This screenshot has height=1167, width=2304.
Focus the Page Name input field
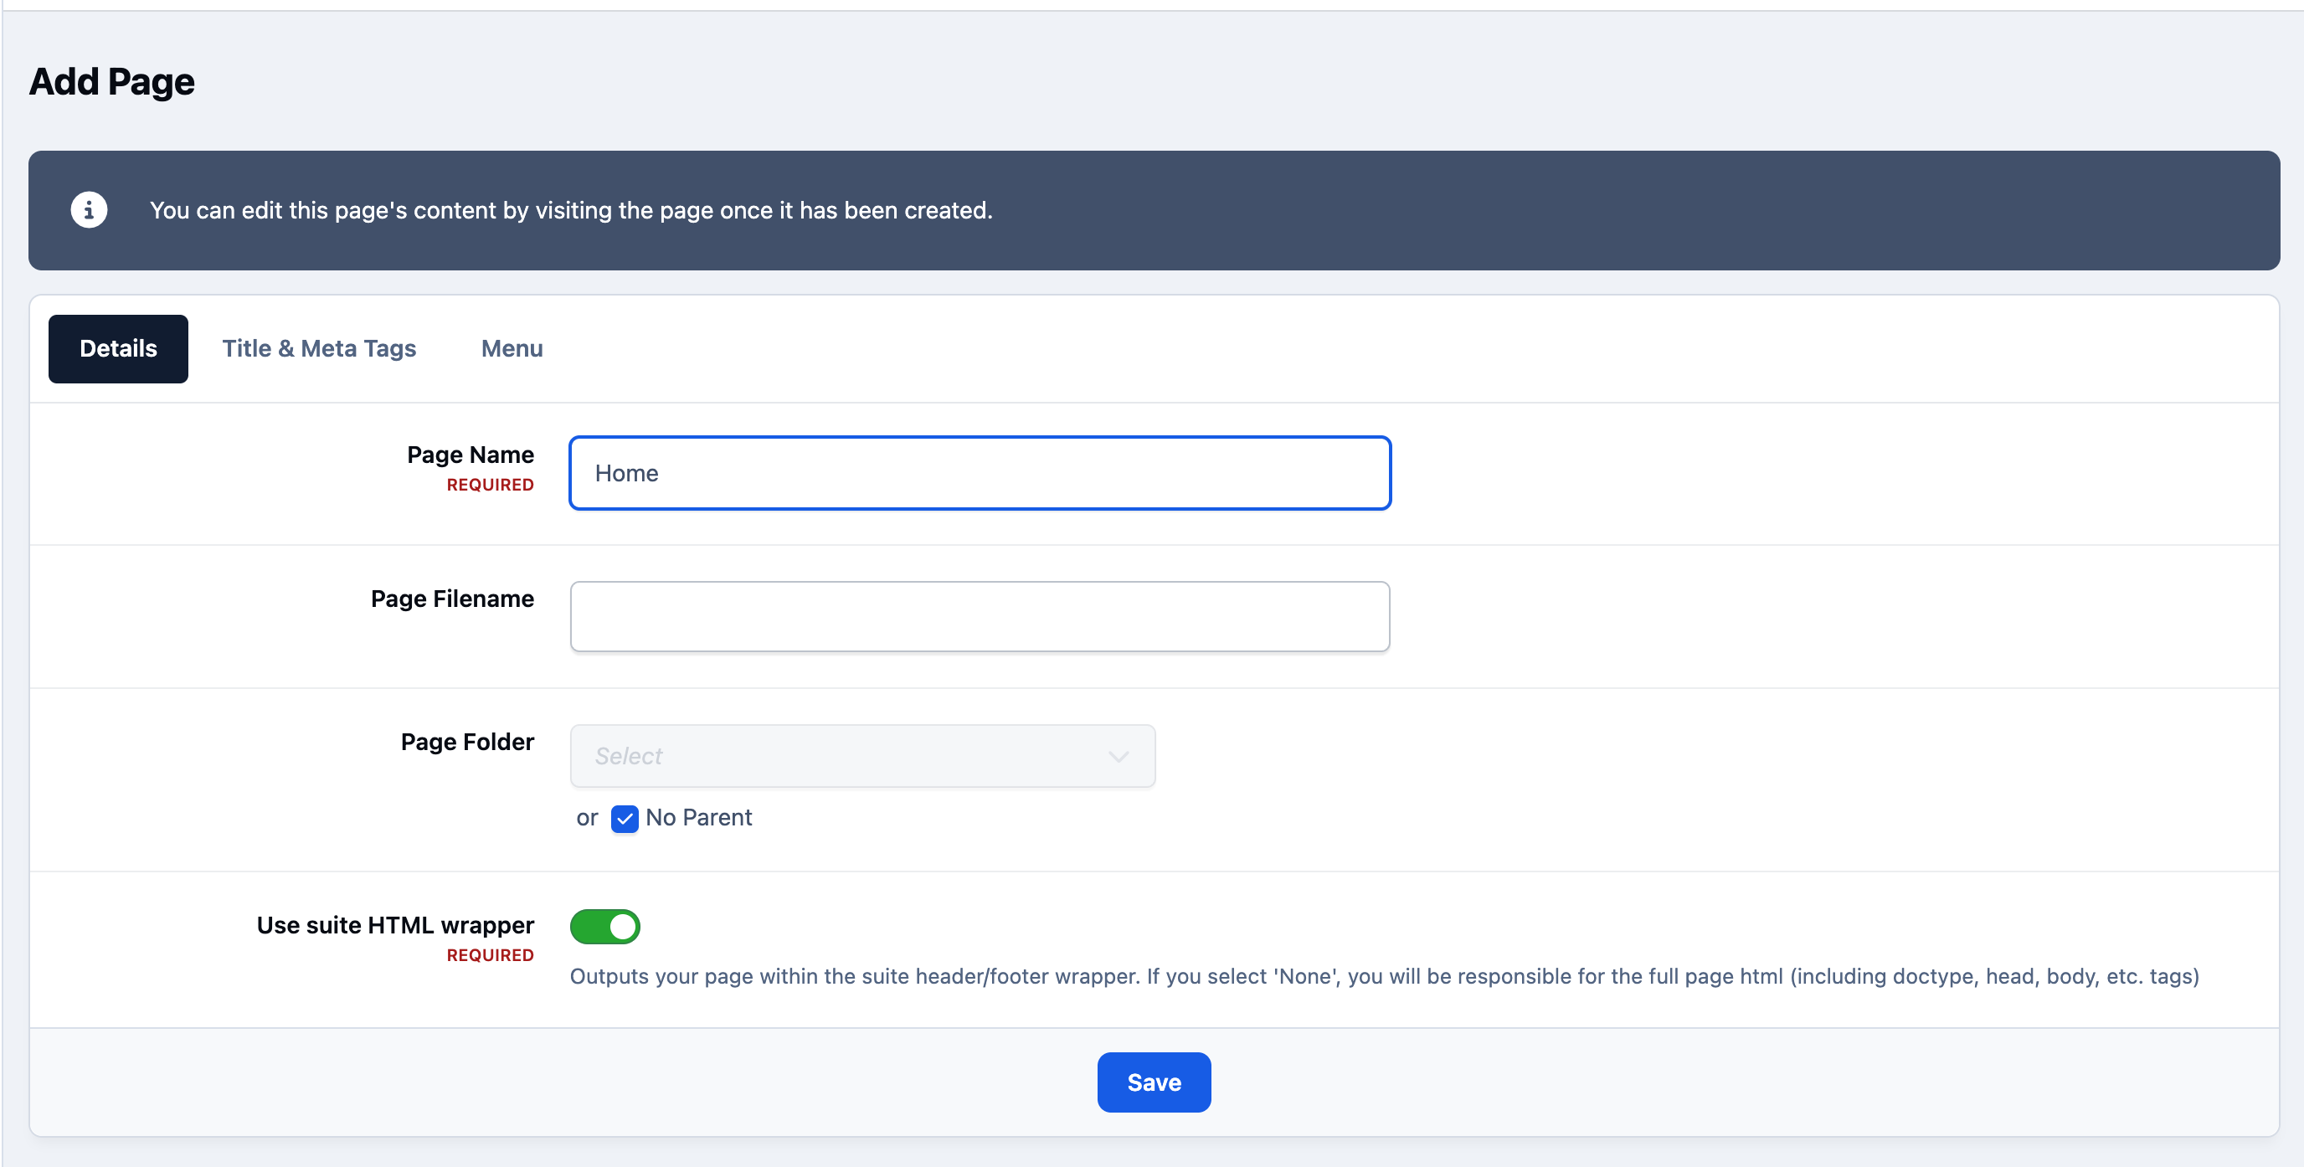click(980, 473)
